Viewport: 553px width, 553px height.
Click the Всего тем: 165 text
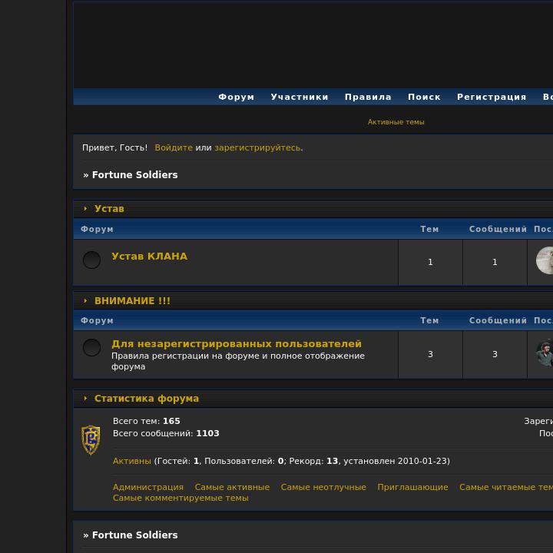pyautogui.click(x=147, y=421)
